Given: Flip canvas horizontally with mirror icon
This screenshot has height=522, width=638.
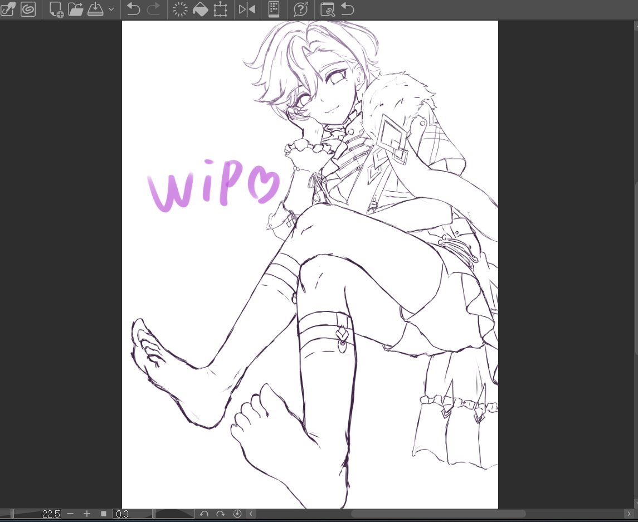Looking at the screenshot, I should pos(247,9).
